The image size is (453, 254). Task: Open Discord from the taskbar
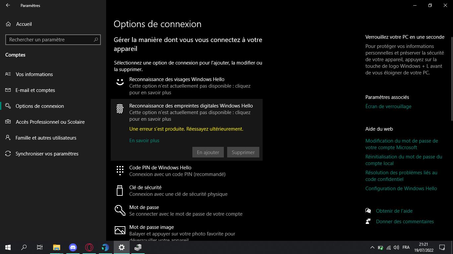tap(73, 247)
